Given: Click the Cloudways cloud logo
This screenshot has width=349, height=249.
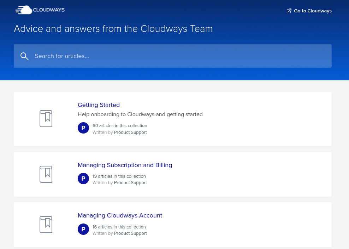Looking at the screenshot, I should [40, 10].
